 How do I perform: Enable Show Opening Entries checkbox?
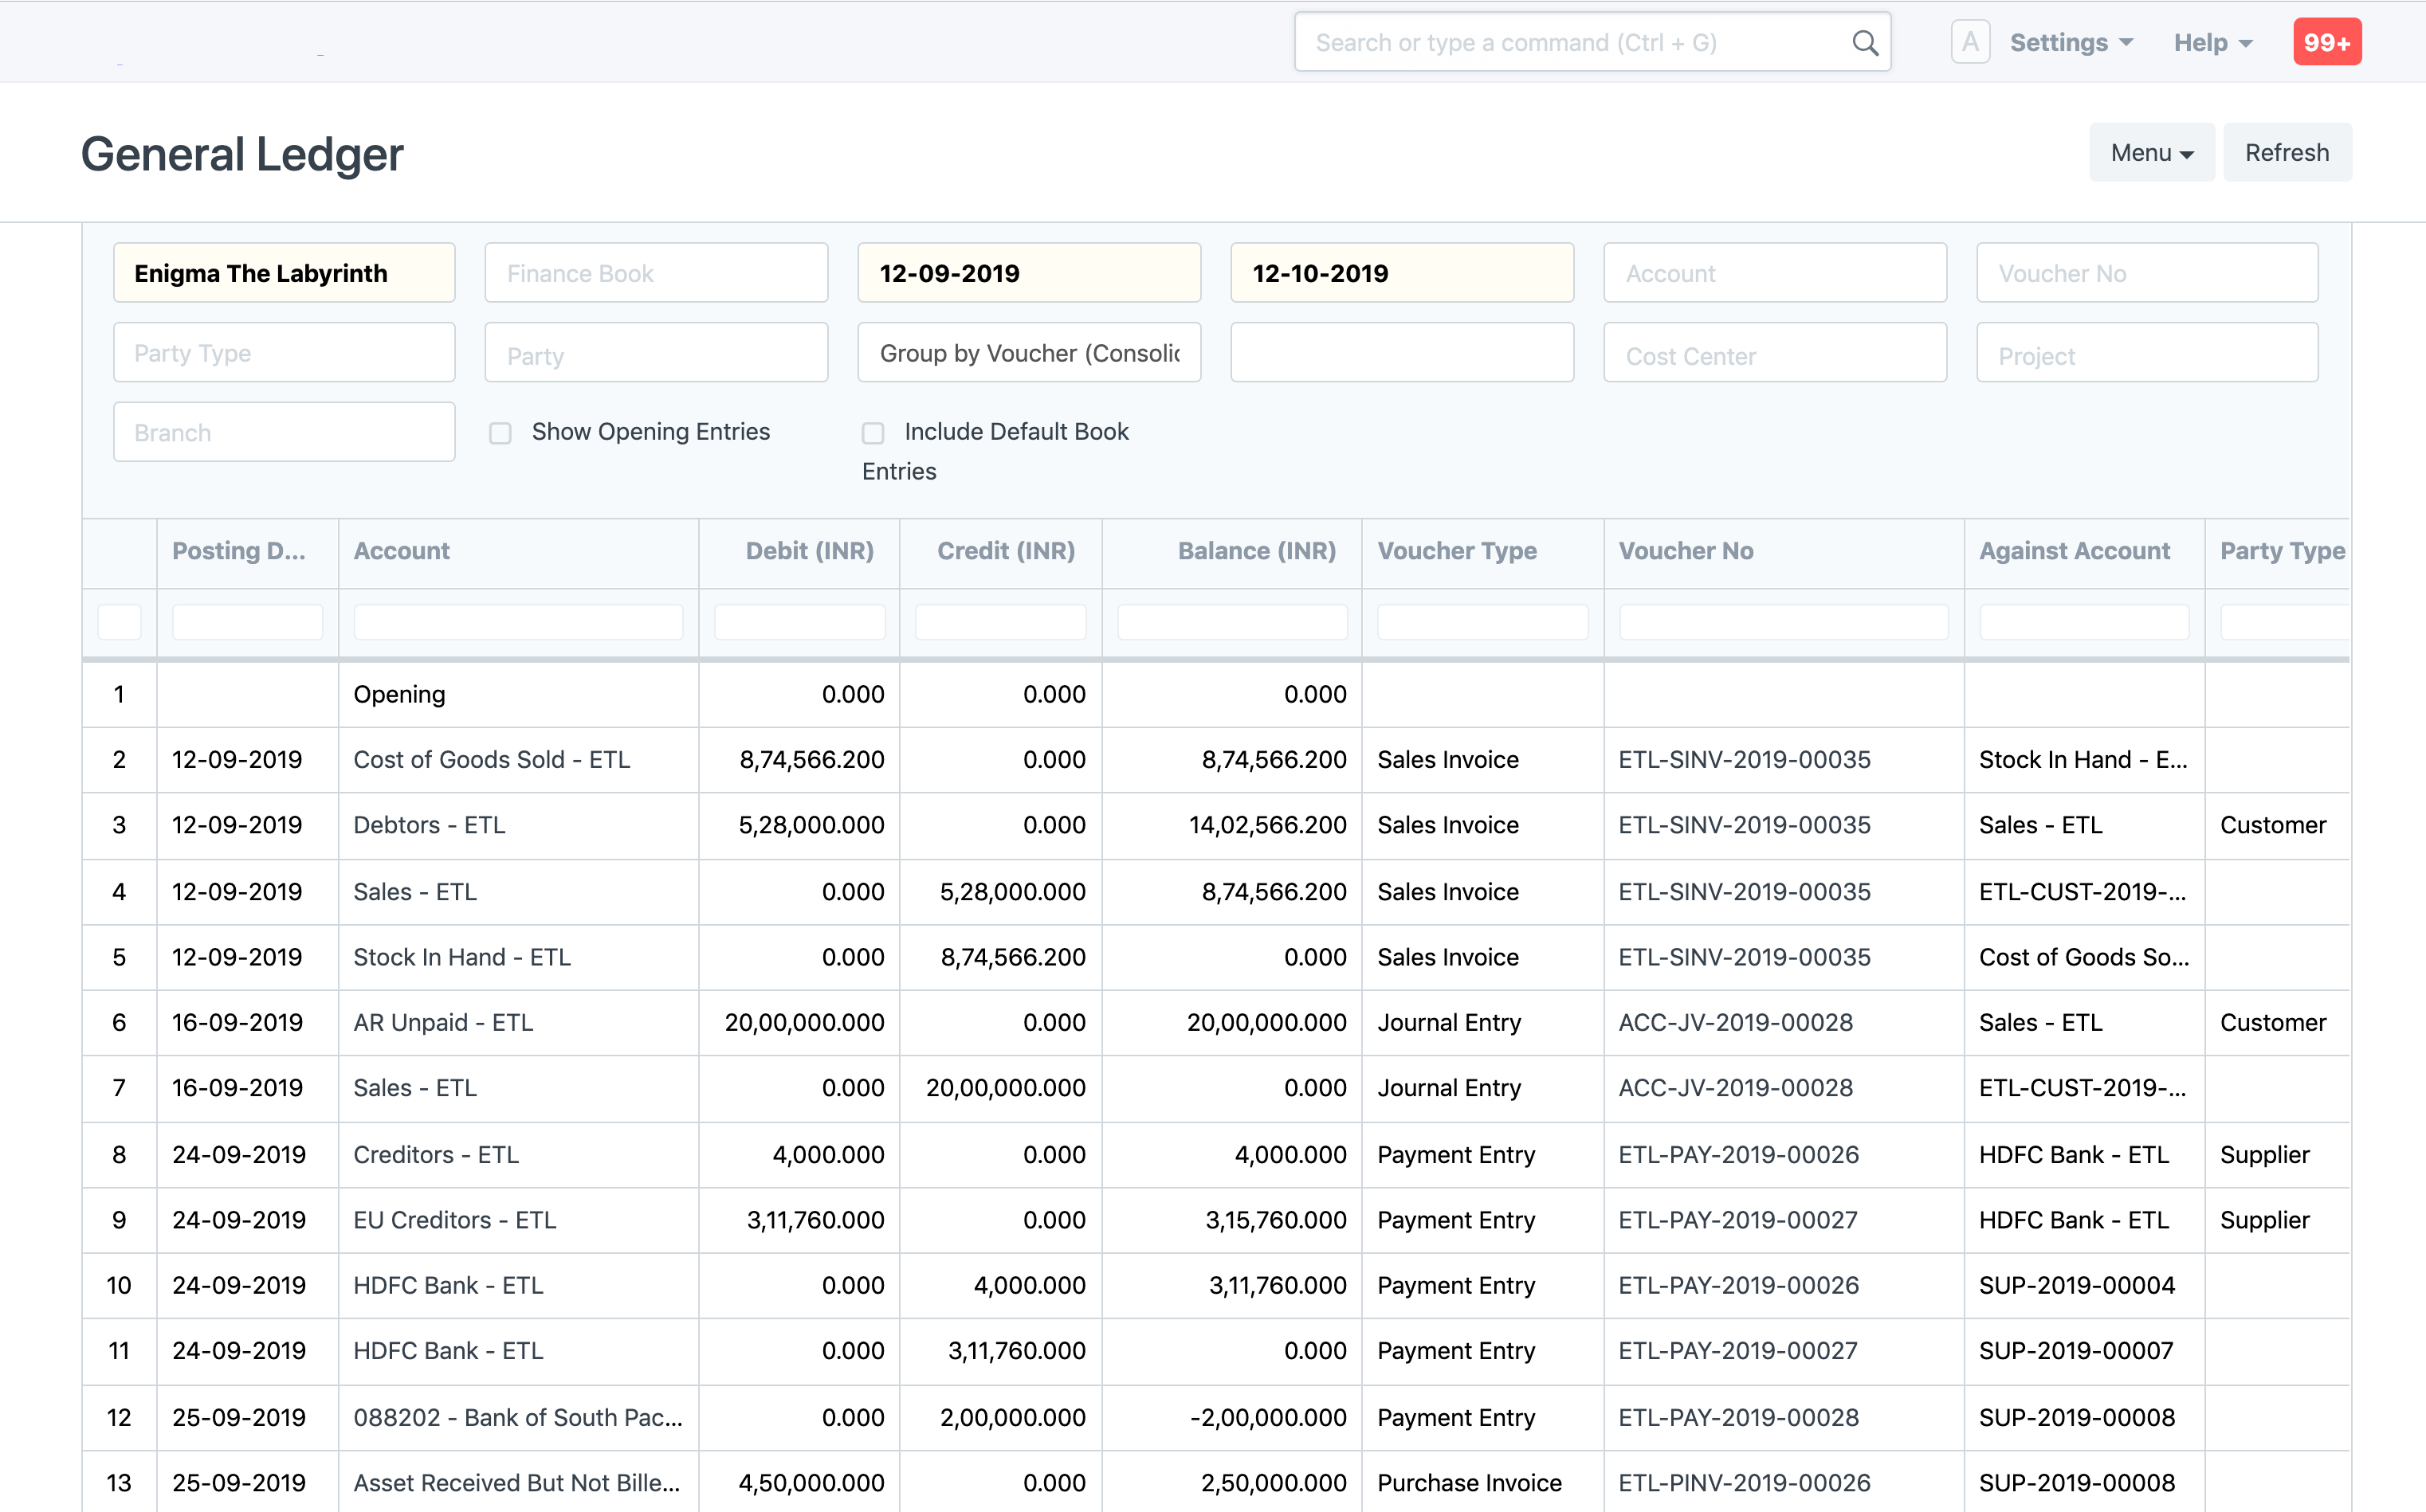point(501,433)
